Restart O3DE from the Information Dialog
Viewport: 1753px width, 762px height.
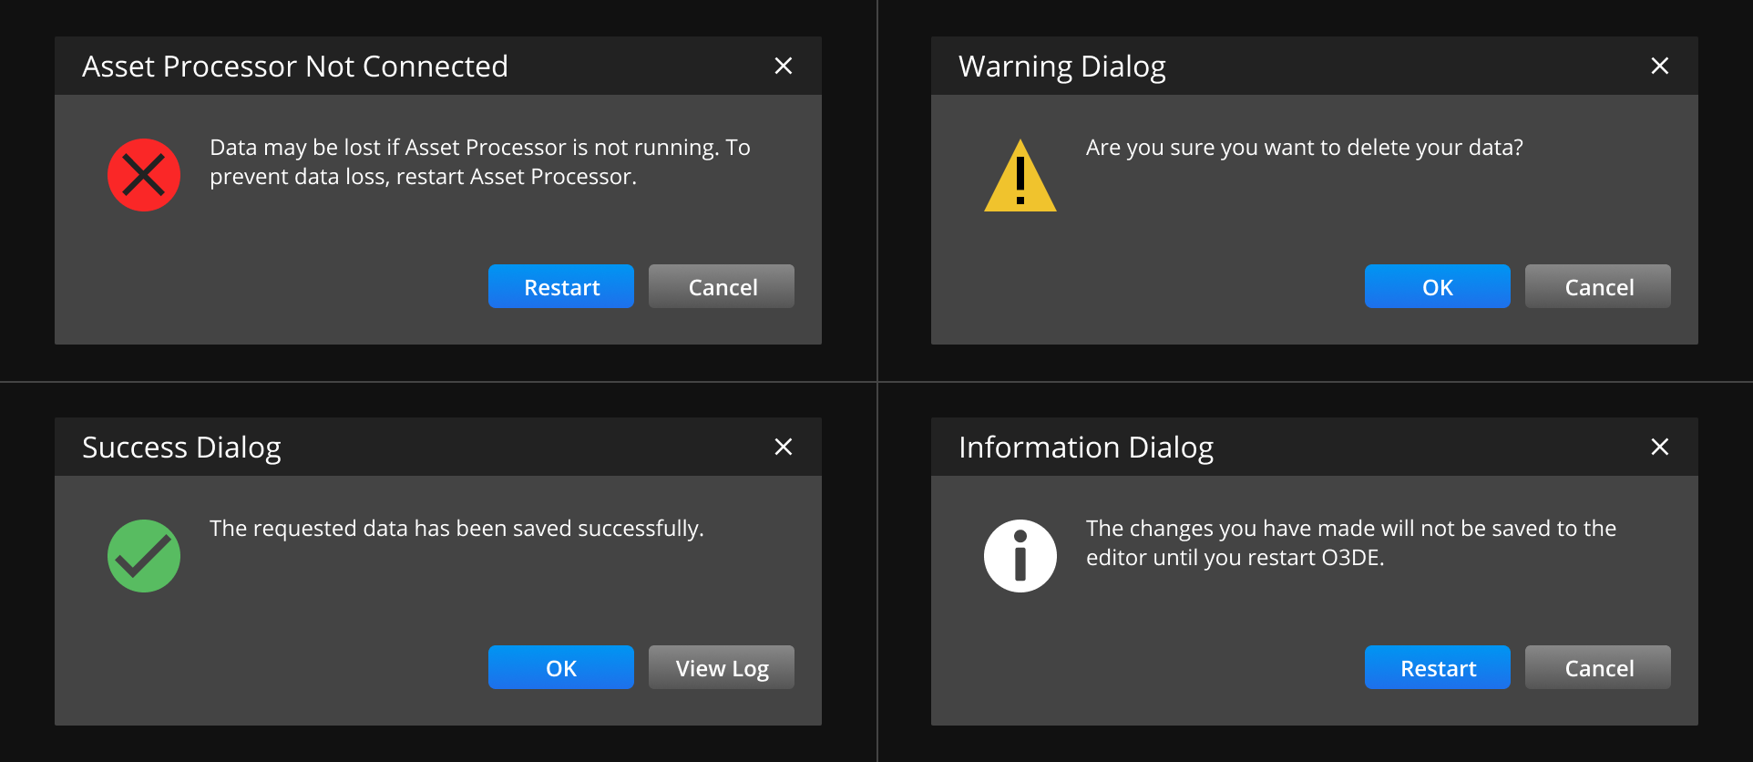[1437, 668]
